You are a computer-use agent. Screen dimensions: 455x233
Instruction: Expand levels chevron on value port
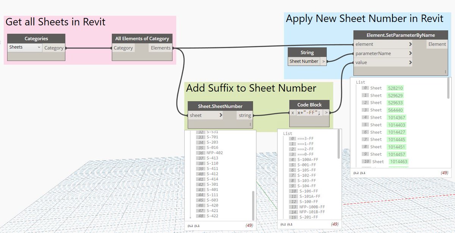click(x=410, y=63)
